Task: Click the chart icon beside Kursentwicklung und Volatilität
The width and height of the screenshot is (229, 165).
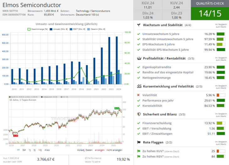Action: [139, 86]
